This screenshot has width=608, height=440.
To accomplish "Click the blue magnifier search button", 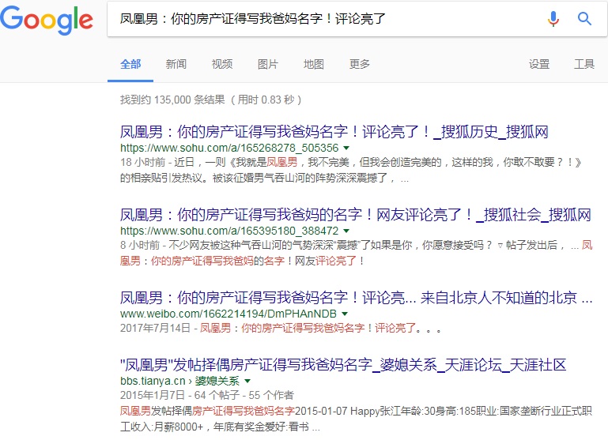I will click(x=584, y=19).
